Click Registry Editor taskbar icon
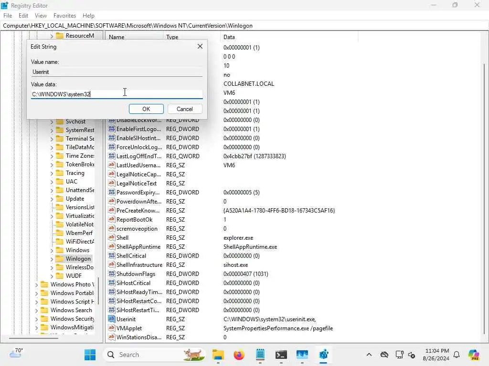The width and height of the screenshot is (489, 366). pos(323,355)
